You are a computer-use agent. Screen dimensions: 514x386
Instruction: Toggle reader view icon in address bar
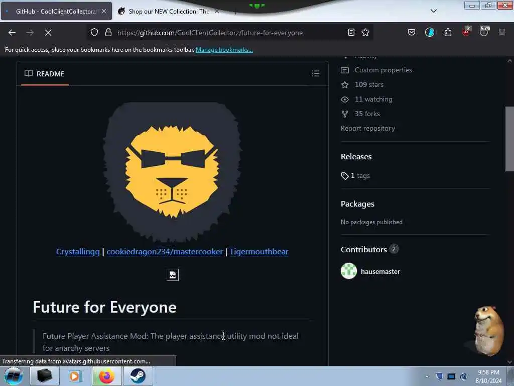coord(351,32)
